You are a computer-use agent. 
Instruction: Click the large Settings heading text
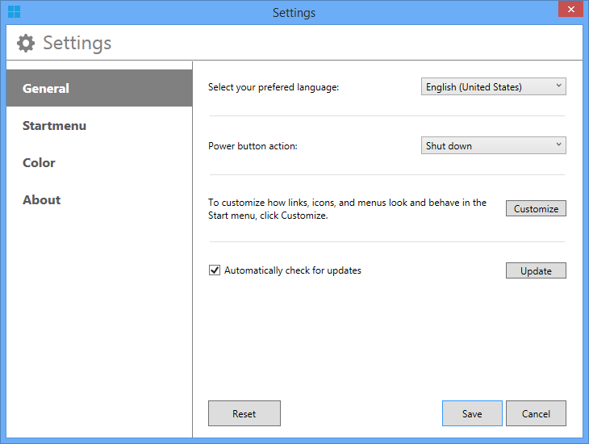pyautogui.click(x=77, y=43)
